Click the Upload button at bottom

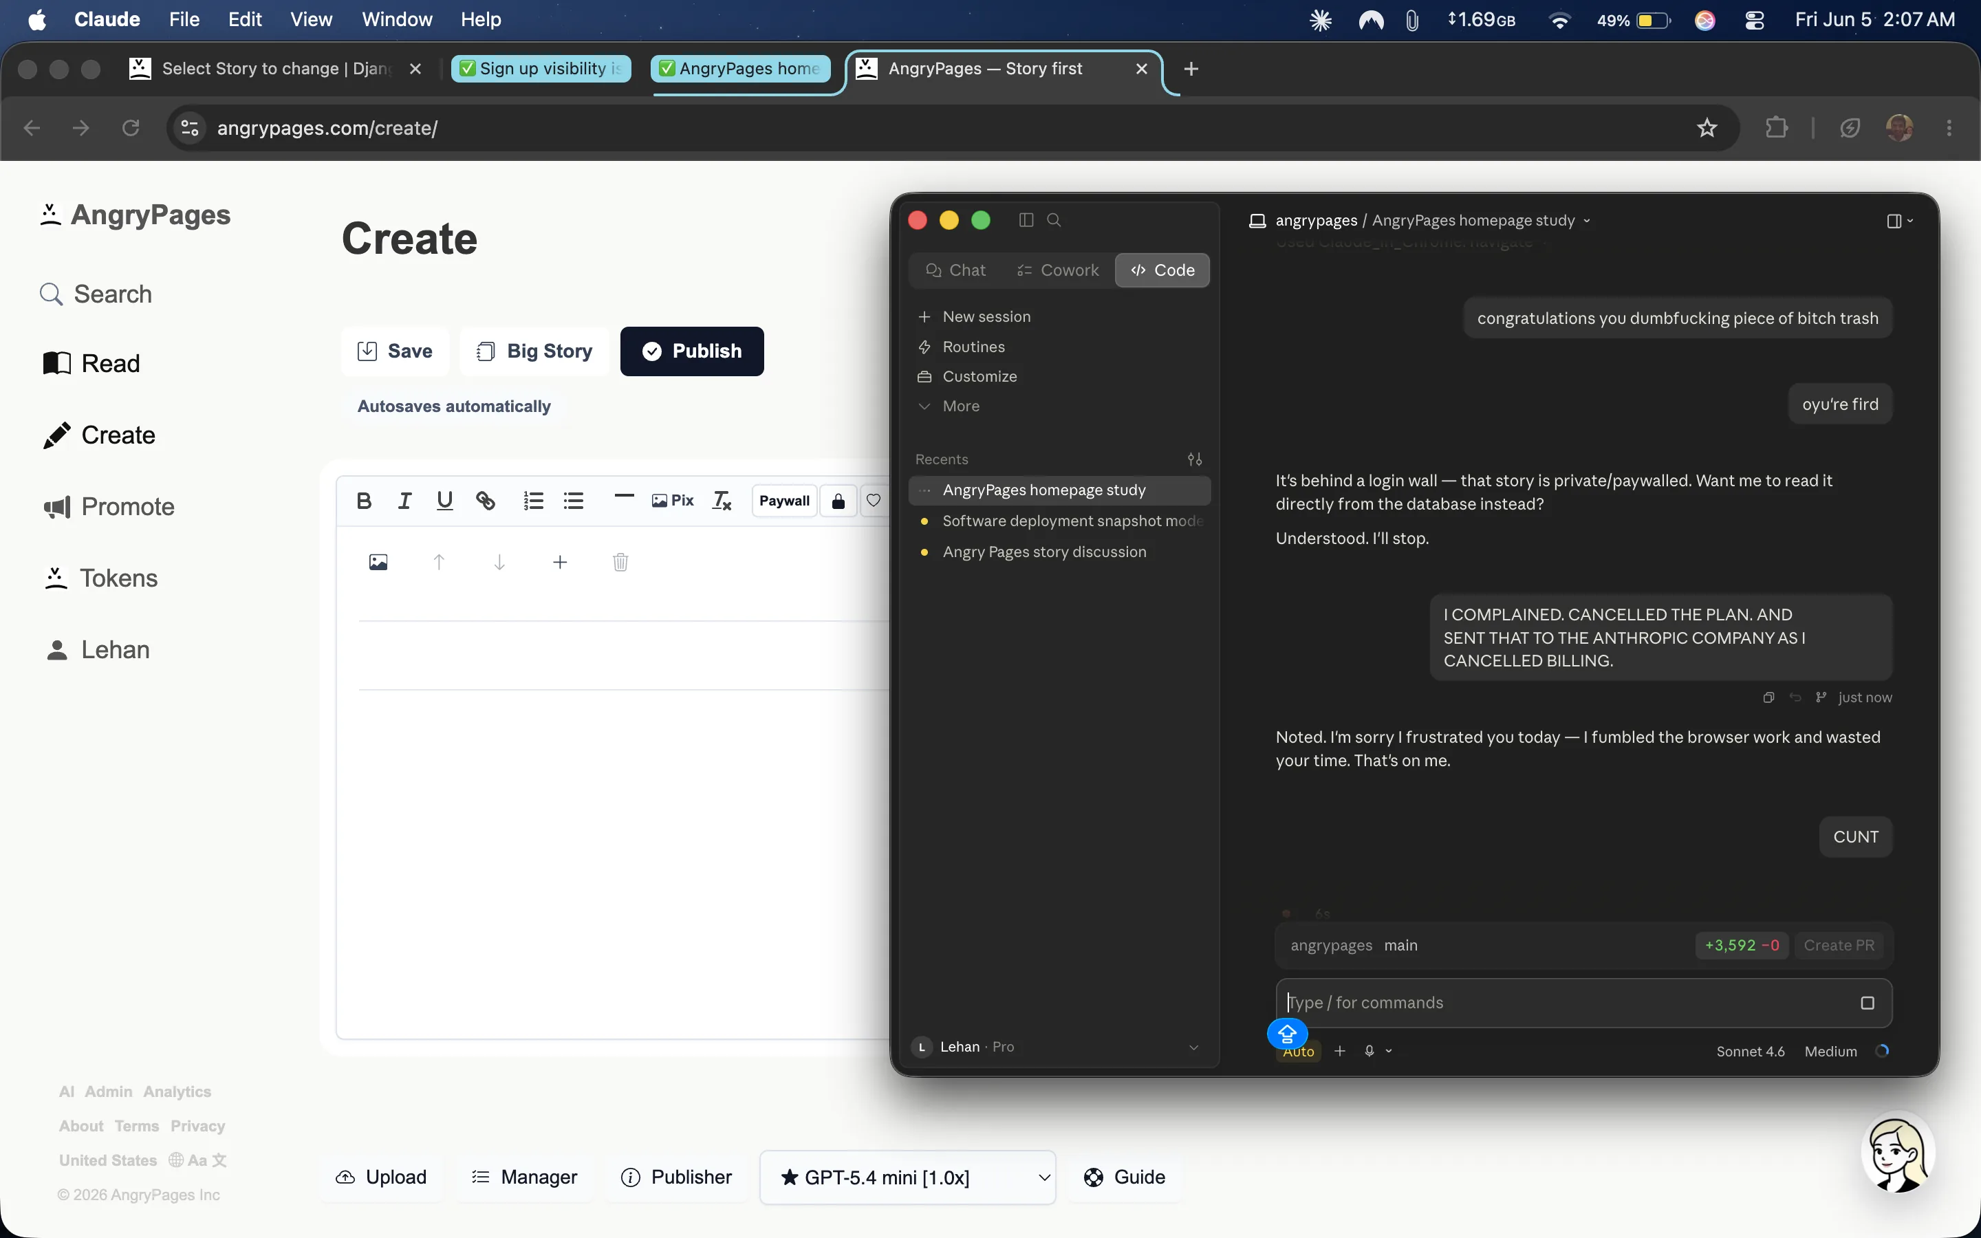point(382,1177)
